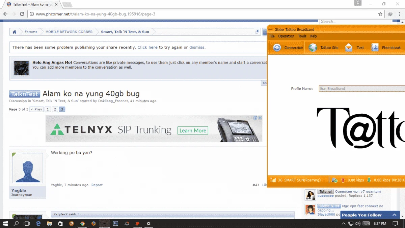Viewport: 405px width, 228px height.
Task: Open post #41 permalink
Action: pos(256,185)
